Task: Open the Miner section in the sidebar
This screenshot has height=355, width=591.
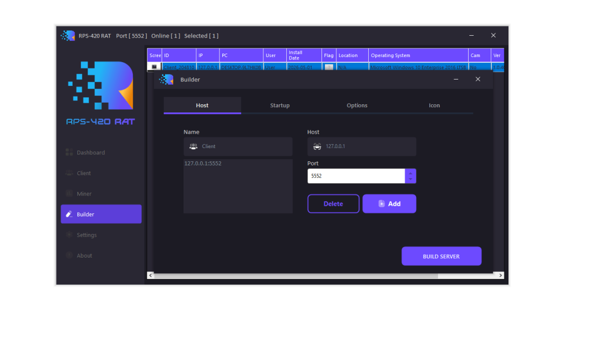Action: [101, 194]
